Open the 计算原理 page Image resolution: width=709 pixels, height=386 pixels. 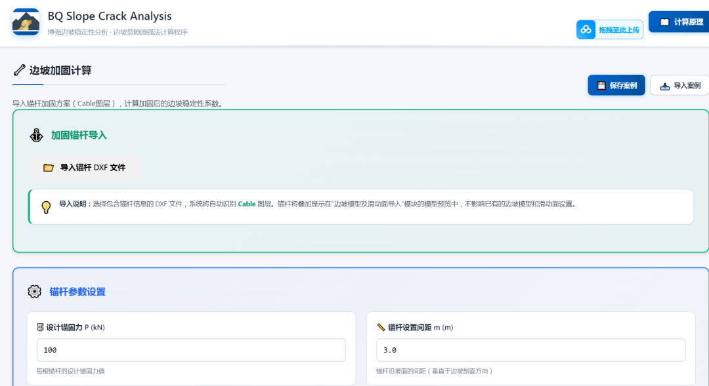point(679,22)
